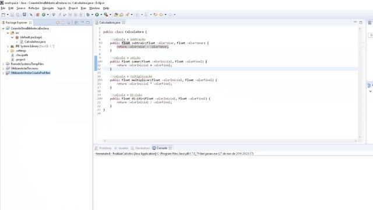Select the Console tab

tap(162, 148)
